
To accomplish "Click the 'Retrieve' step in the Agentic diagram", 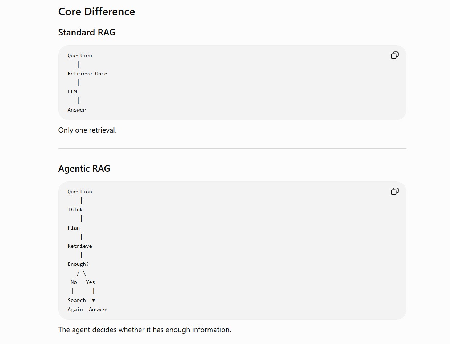I will [x=80, y=246].
